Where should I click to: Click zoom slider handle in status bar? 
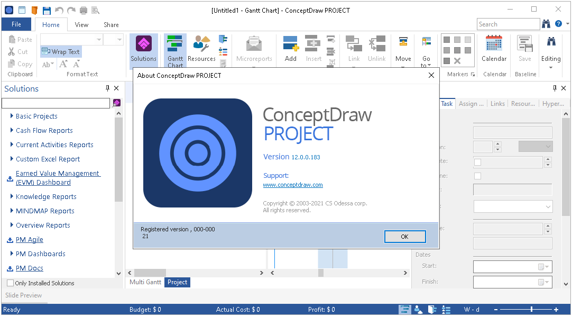(x=531, y=310)
